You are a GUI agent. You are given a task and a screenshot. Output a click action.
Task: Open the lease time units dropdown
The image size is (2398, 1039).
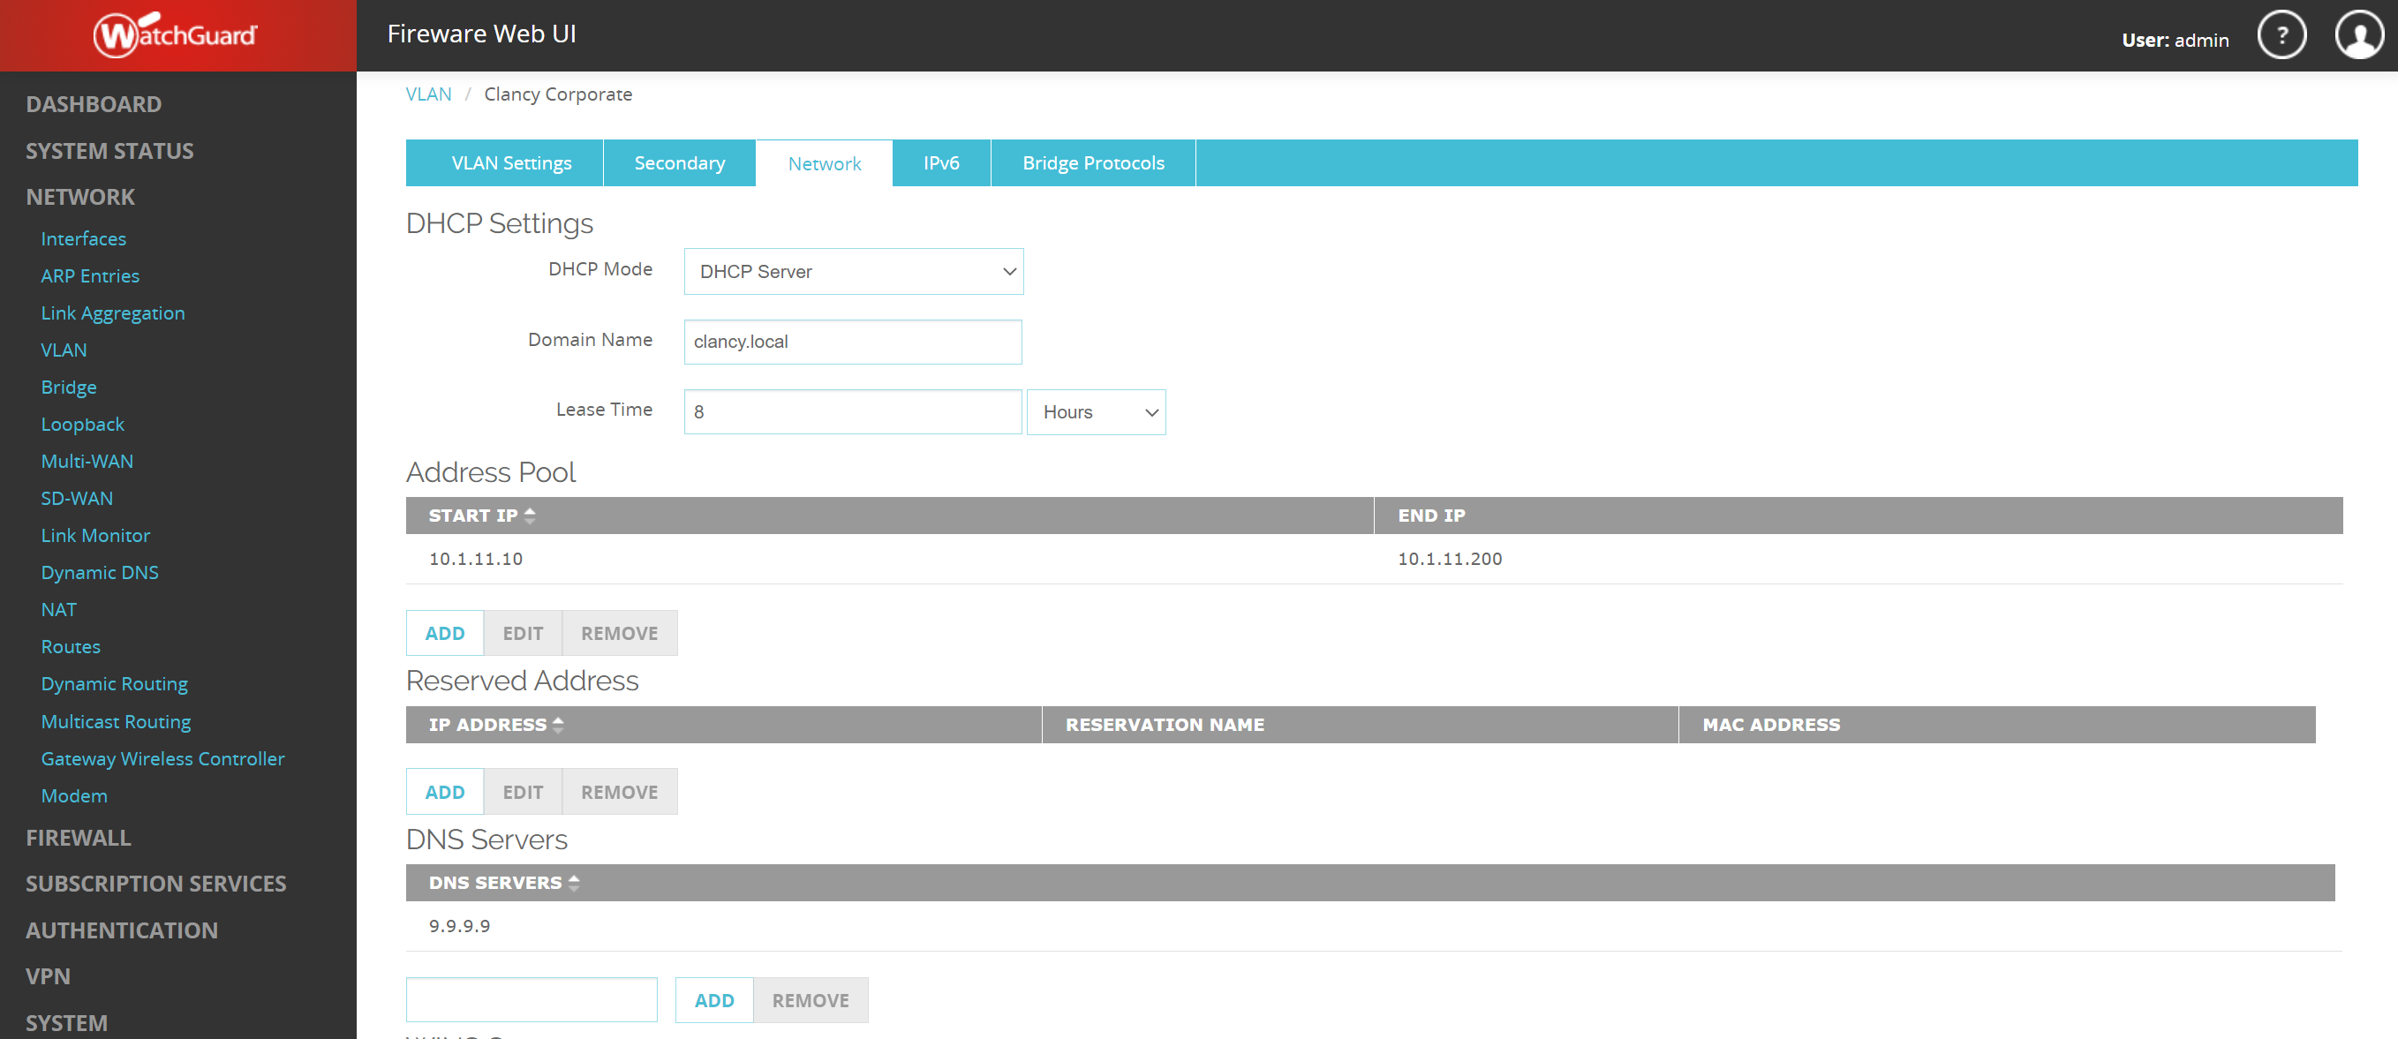[x=1096, y=411]
